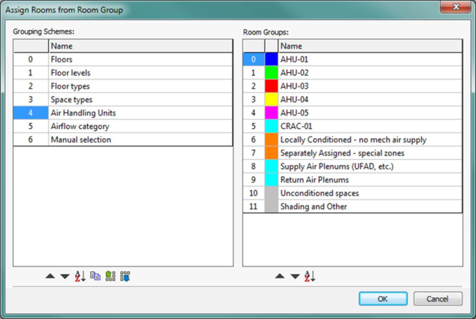The image size is (476, 319).
Task: Click move up arrow under Grouping Schemes
Action: tap(50, 276)
